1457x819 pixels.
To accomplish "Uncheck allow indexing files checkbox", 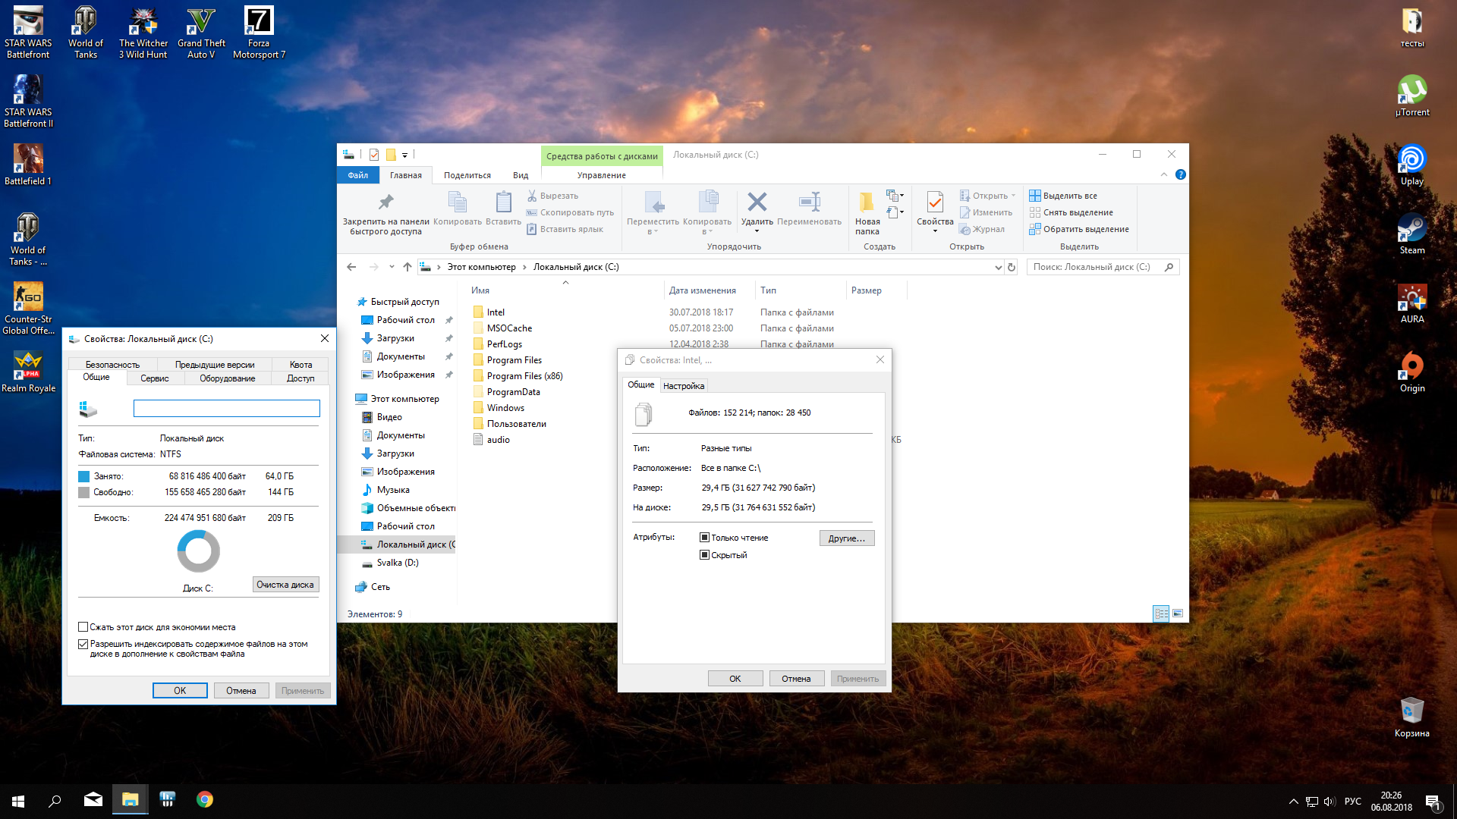I will (x=83, y=644).
